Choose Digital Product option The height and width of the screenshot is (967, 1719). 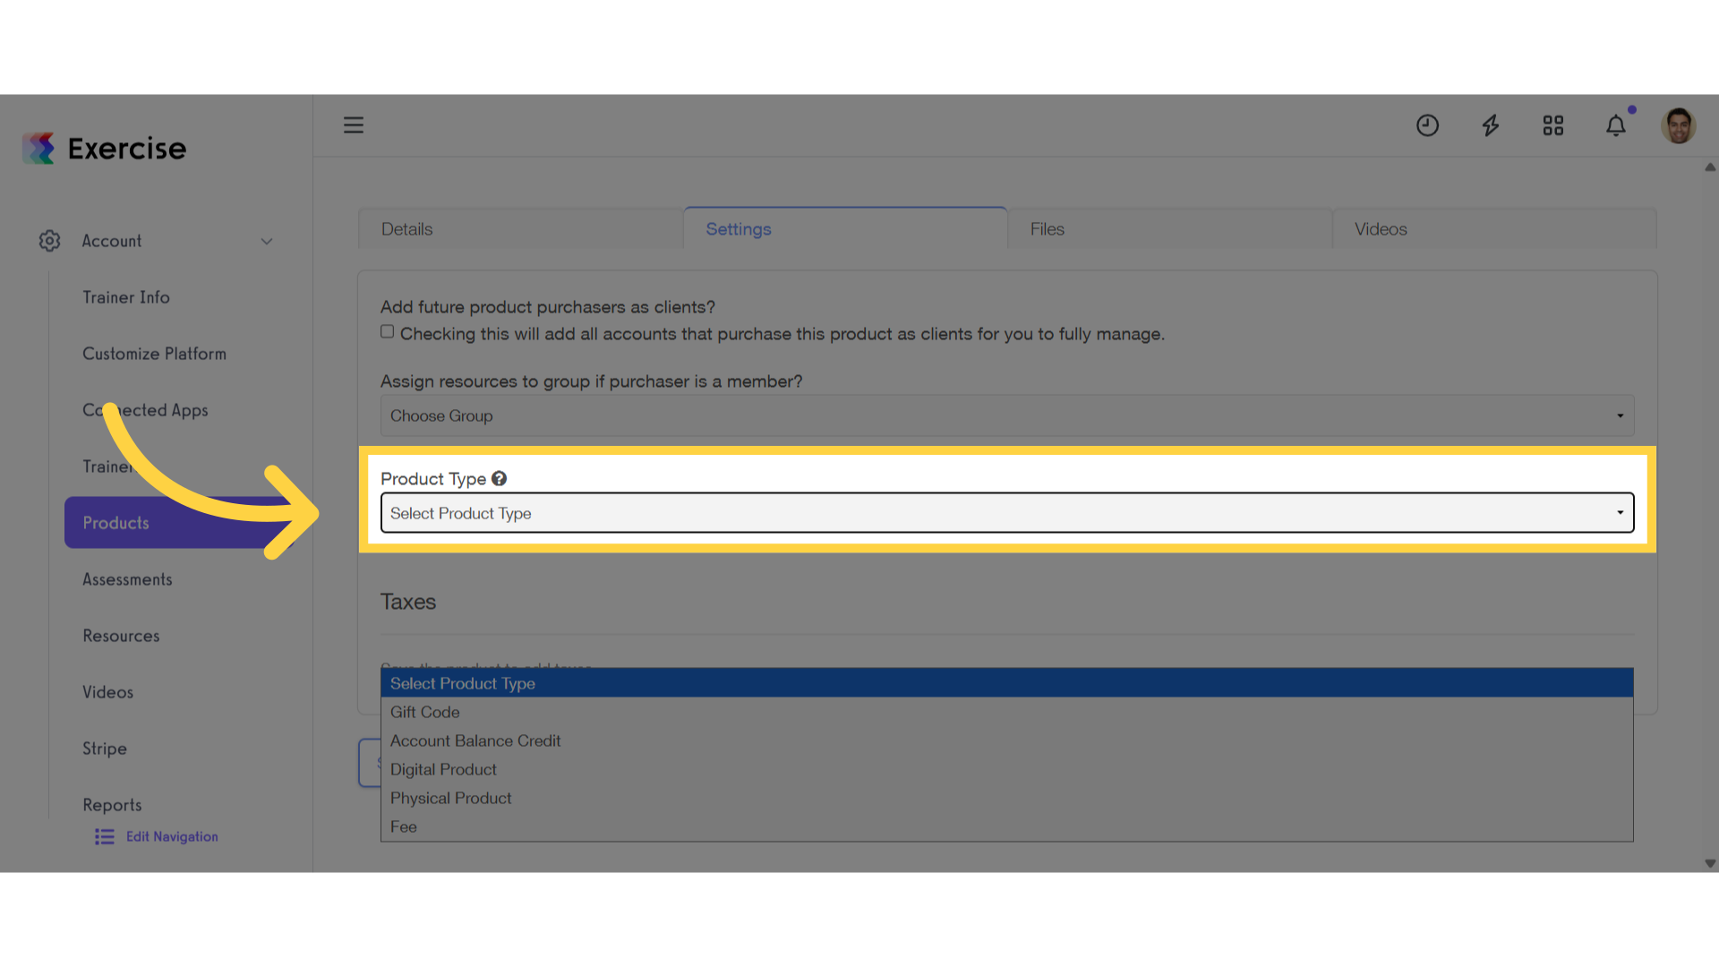(1007, 769)
